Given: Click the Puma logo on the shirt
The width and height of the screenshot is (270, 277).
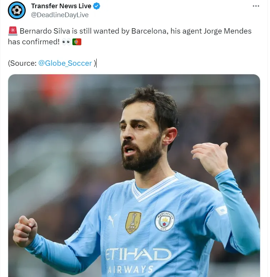Looking at the screenshot, I should point(112,220).
